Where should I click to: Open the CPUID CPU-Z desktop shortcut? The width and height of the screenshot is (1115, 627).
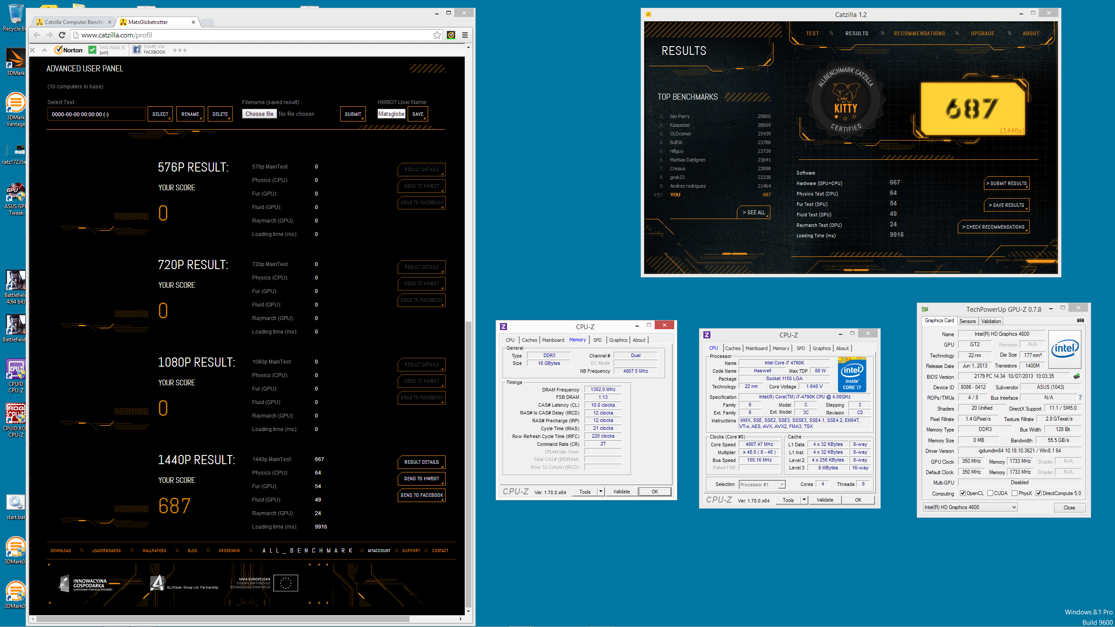[15, 376]
